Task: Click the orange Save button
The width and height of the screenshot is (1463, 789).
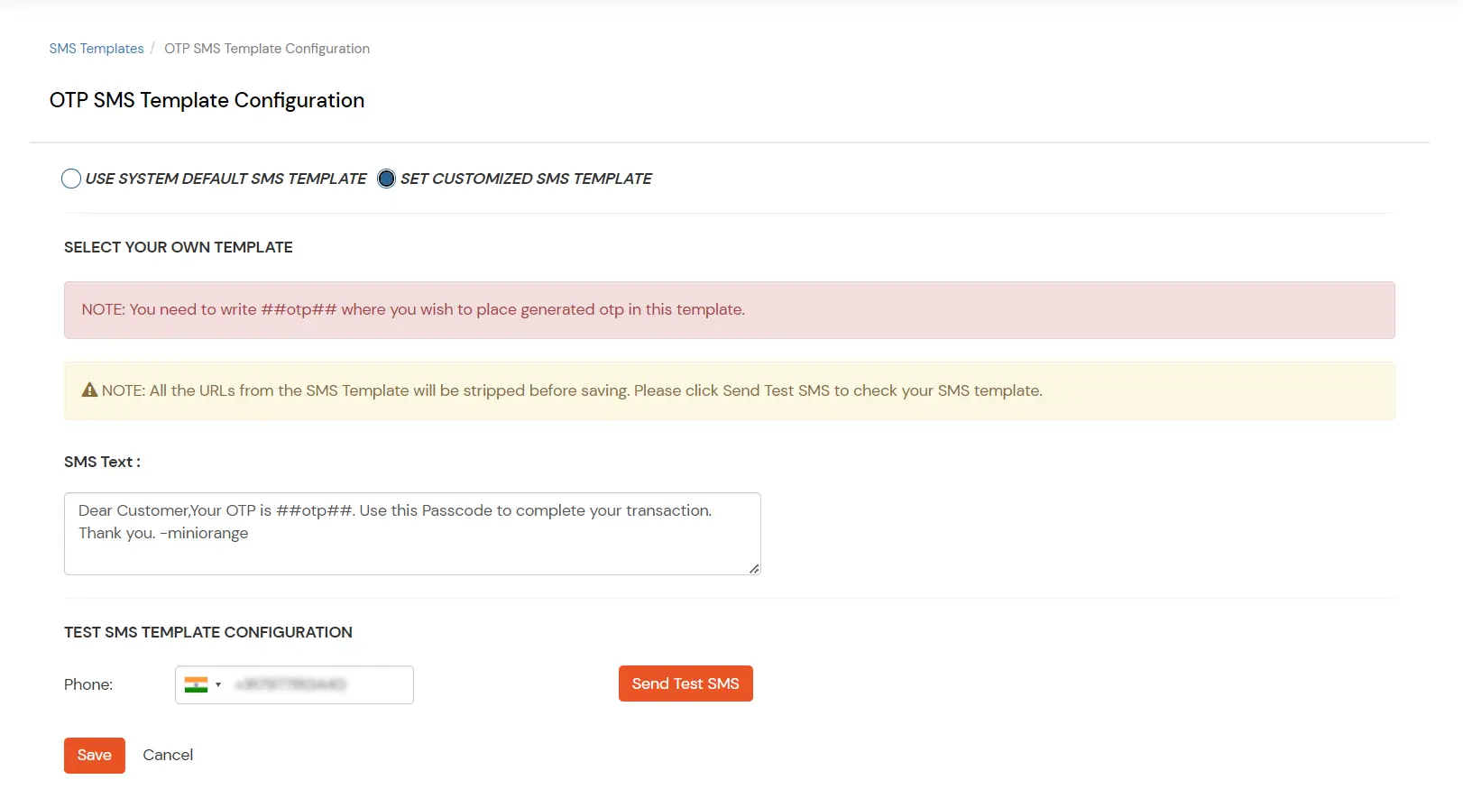Action: [x=94, y=755]
